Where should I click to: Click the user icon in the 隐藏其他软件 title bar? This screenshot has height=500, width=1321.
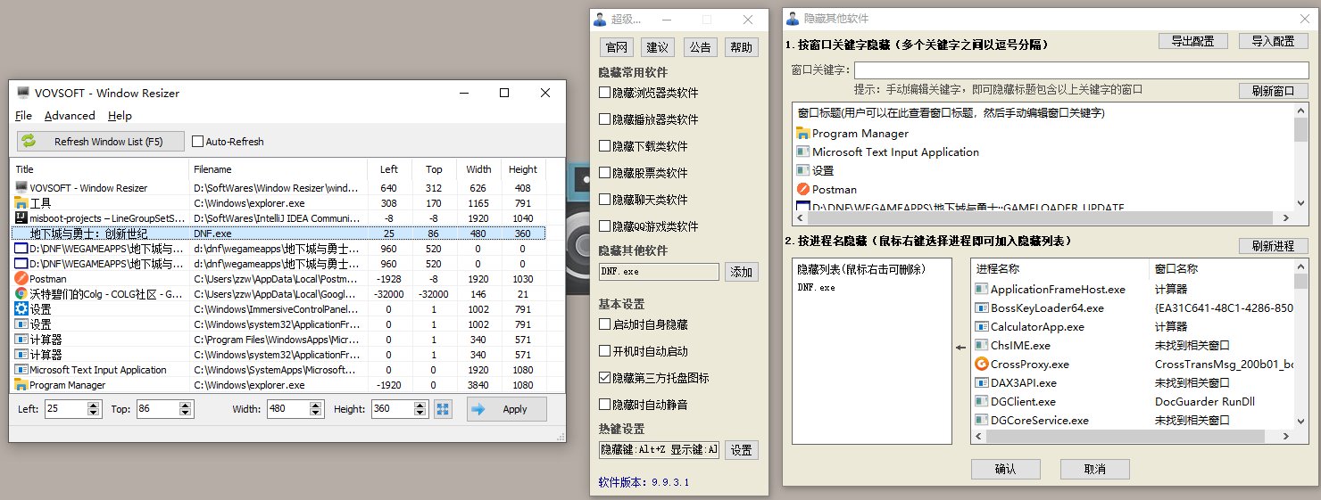[x=793, y=19]
